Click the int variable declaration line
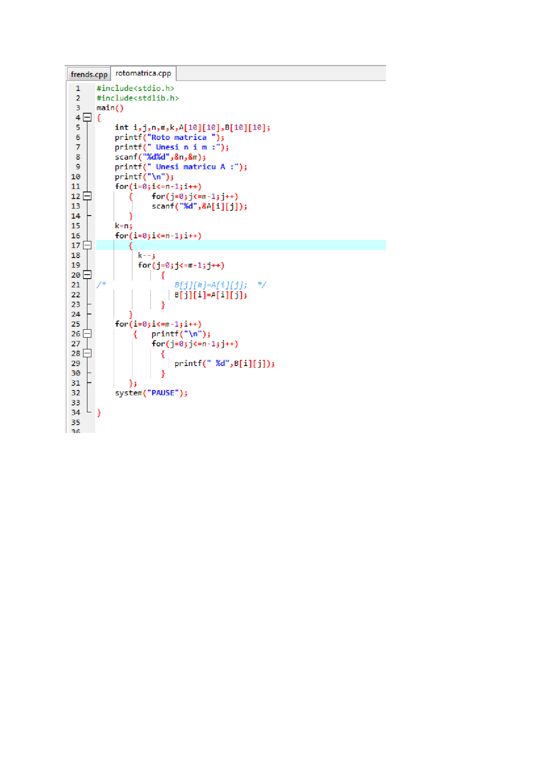 pos(192,127)
